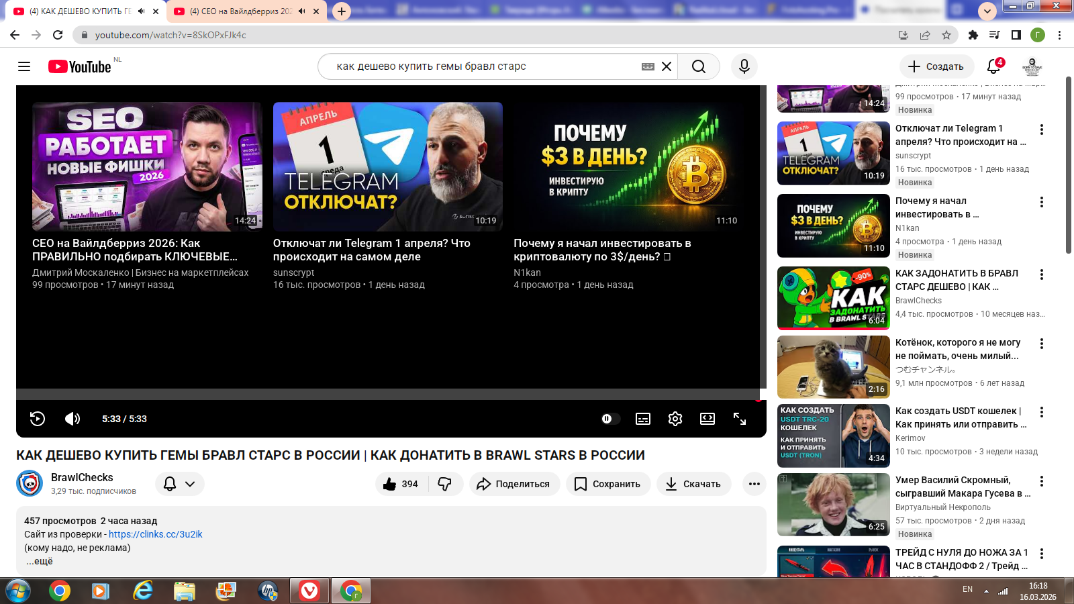The image size is (1074, 604).
Task: Open the tab search dropdown arrow
Action: pos(987,11)
